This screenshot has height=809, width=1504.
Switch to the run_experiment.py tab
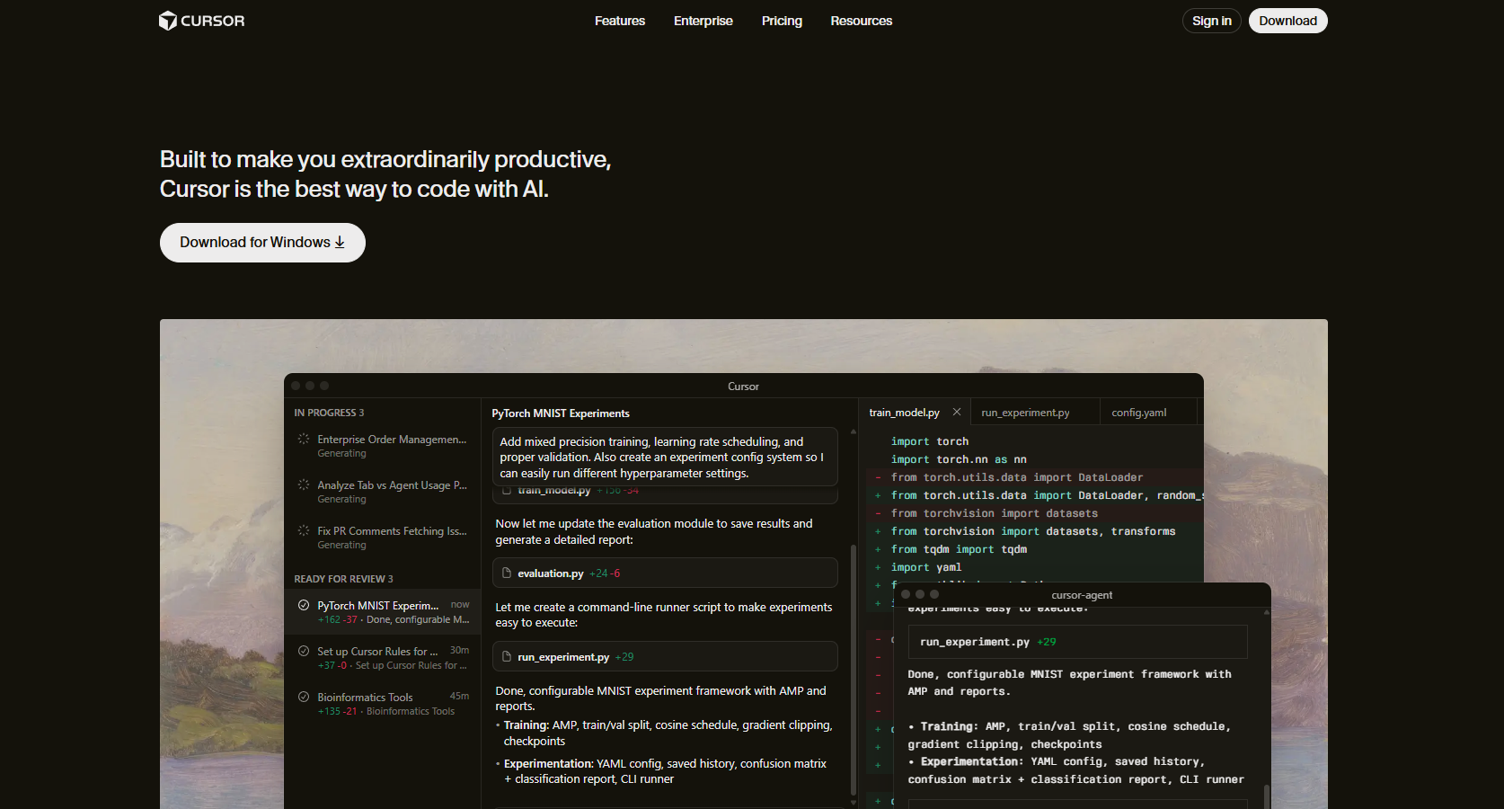coord(1024,412)
